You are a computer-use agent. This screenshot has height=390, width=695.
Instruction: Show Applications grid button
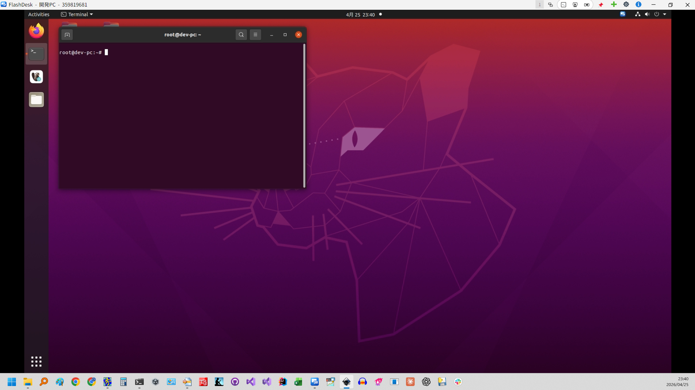(x=36, y=361)
